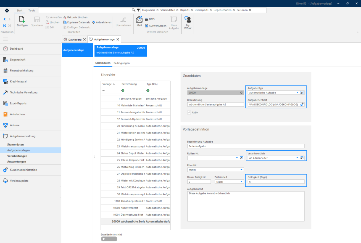The image size is (361, 243).
Task: Open the Tools ribbon tab
Action: 32,10
